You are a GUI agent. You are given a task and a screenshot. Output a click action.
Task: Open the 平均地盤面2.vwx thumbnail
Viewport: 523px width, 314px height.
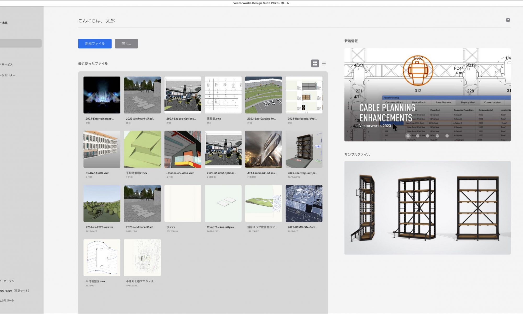point(142,149)
